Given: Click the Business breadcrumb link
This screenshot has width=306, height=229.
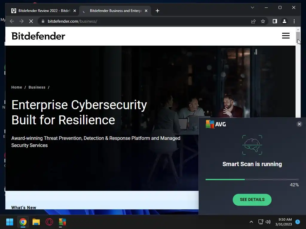Looking at the screenshot, I should tap(37, 87).
